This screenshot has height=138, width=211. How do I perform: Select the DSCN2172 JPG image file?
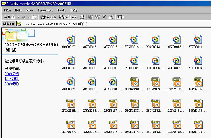point(177,127)
